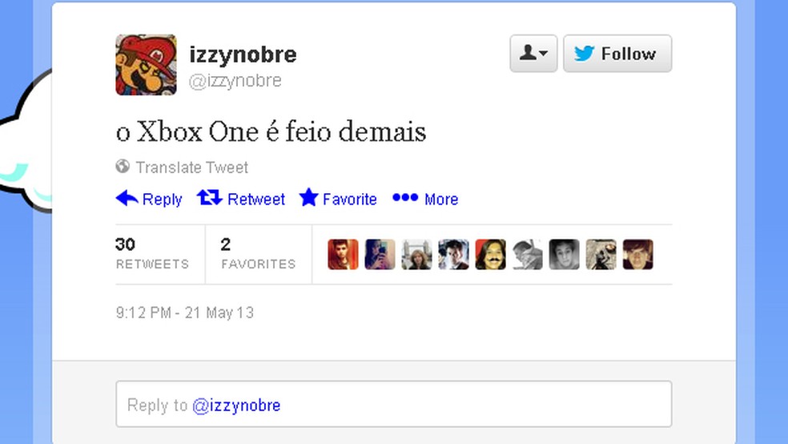Click the More three-dots icon
The width and height of the screenshot is (788, 444).
click(405, 198)
